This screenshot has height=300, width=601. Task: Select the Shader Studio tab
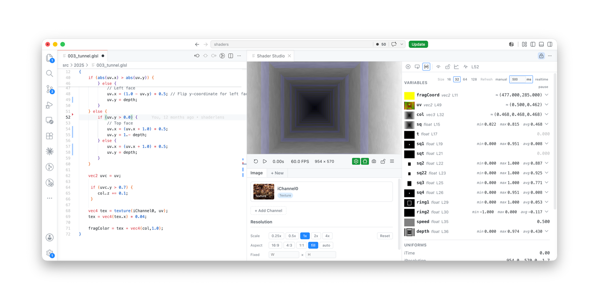[x=271, y=56]
